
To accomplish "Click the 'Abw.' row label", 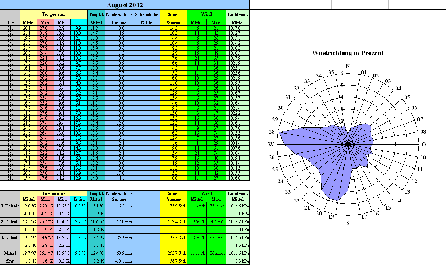I will (x=10, y=261).
